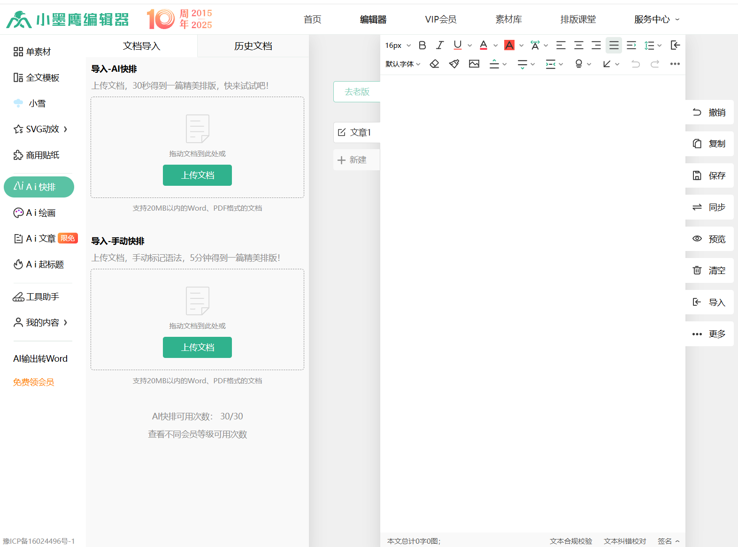This screenshot has width=738, height=547.
Task: Click 上传文档 under 导入-AI快排
Action: click(197, 175)
